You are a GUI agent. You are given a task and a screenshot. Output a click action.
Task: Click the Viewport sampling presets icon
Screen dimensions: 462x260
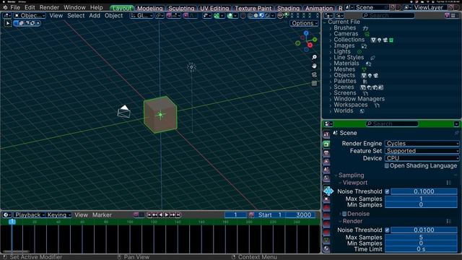pyautogui.click(x=448, y=183)
